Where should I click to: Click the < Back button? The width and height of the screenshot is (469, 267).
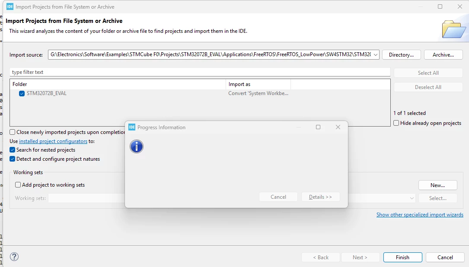(321, 257)
